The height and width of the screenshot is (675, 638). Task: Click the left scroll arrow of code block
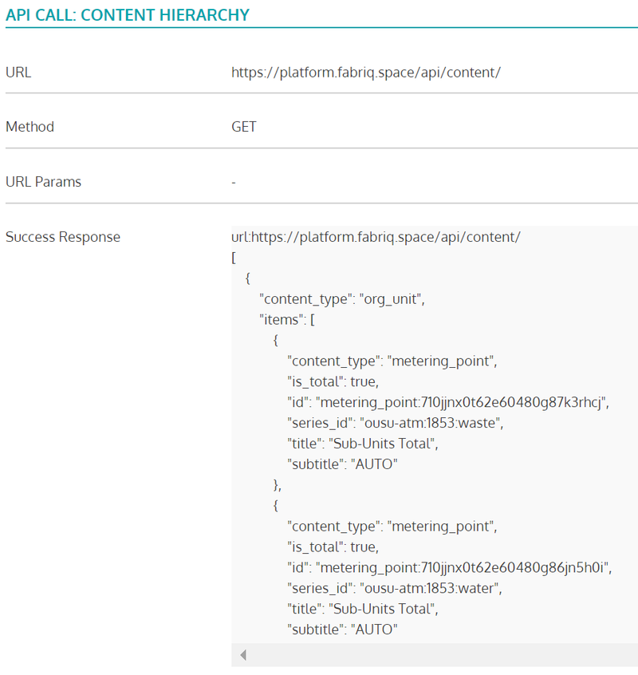click(x=243, y=655)
